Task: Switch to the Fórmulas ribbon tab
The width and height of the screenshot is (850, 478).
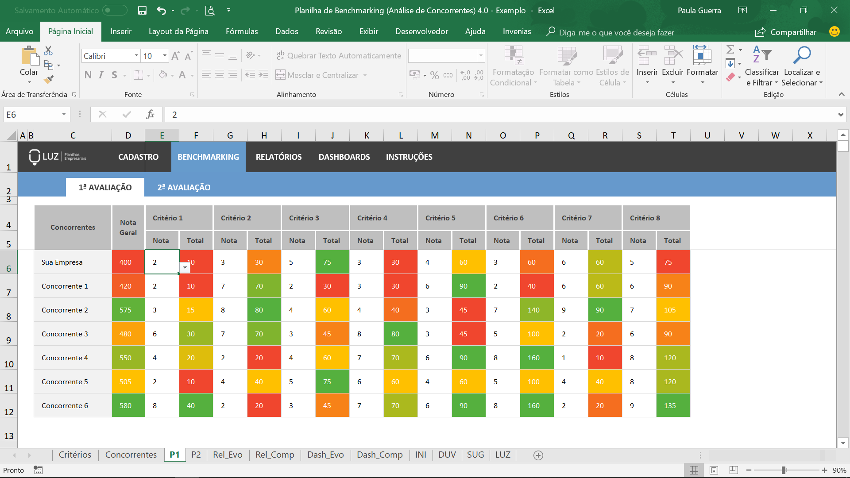Action: point(242,31)
